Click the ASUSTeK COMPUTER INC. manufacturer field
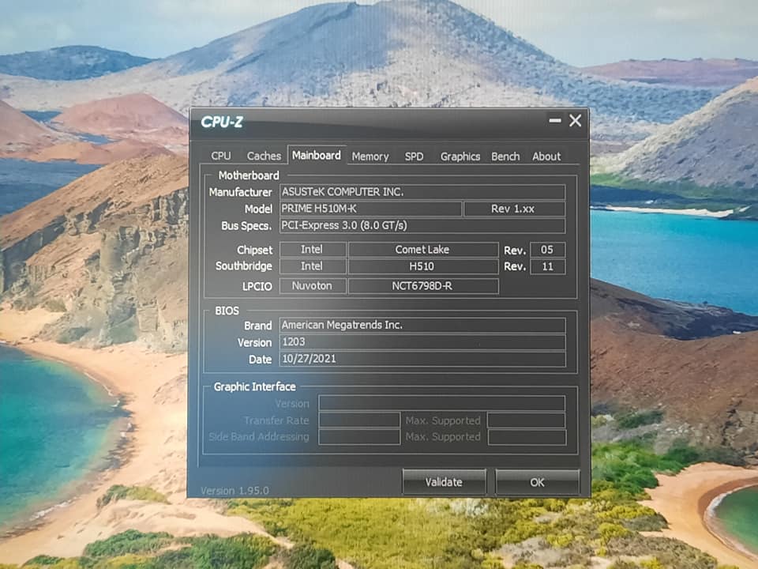This screenshot has height=569, width=758. pos(422,191)
